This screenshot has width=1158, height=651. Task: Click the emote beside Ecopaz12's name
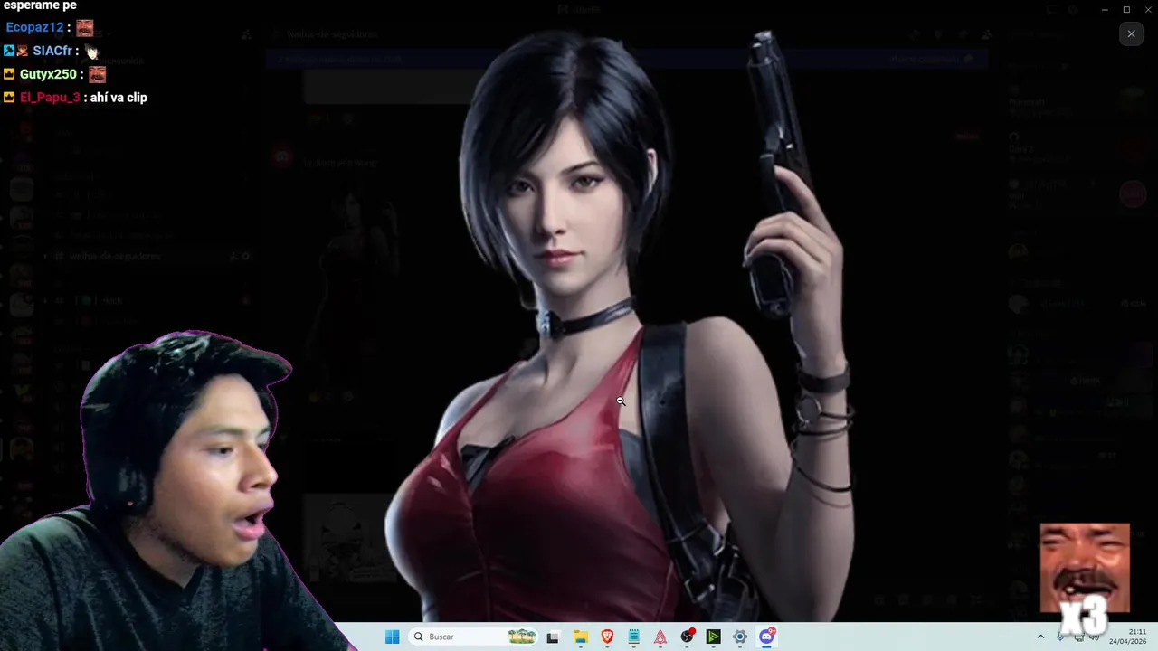click(84, 27)
